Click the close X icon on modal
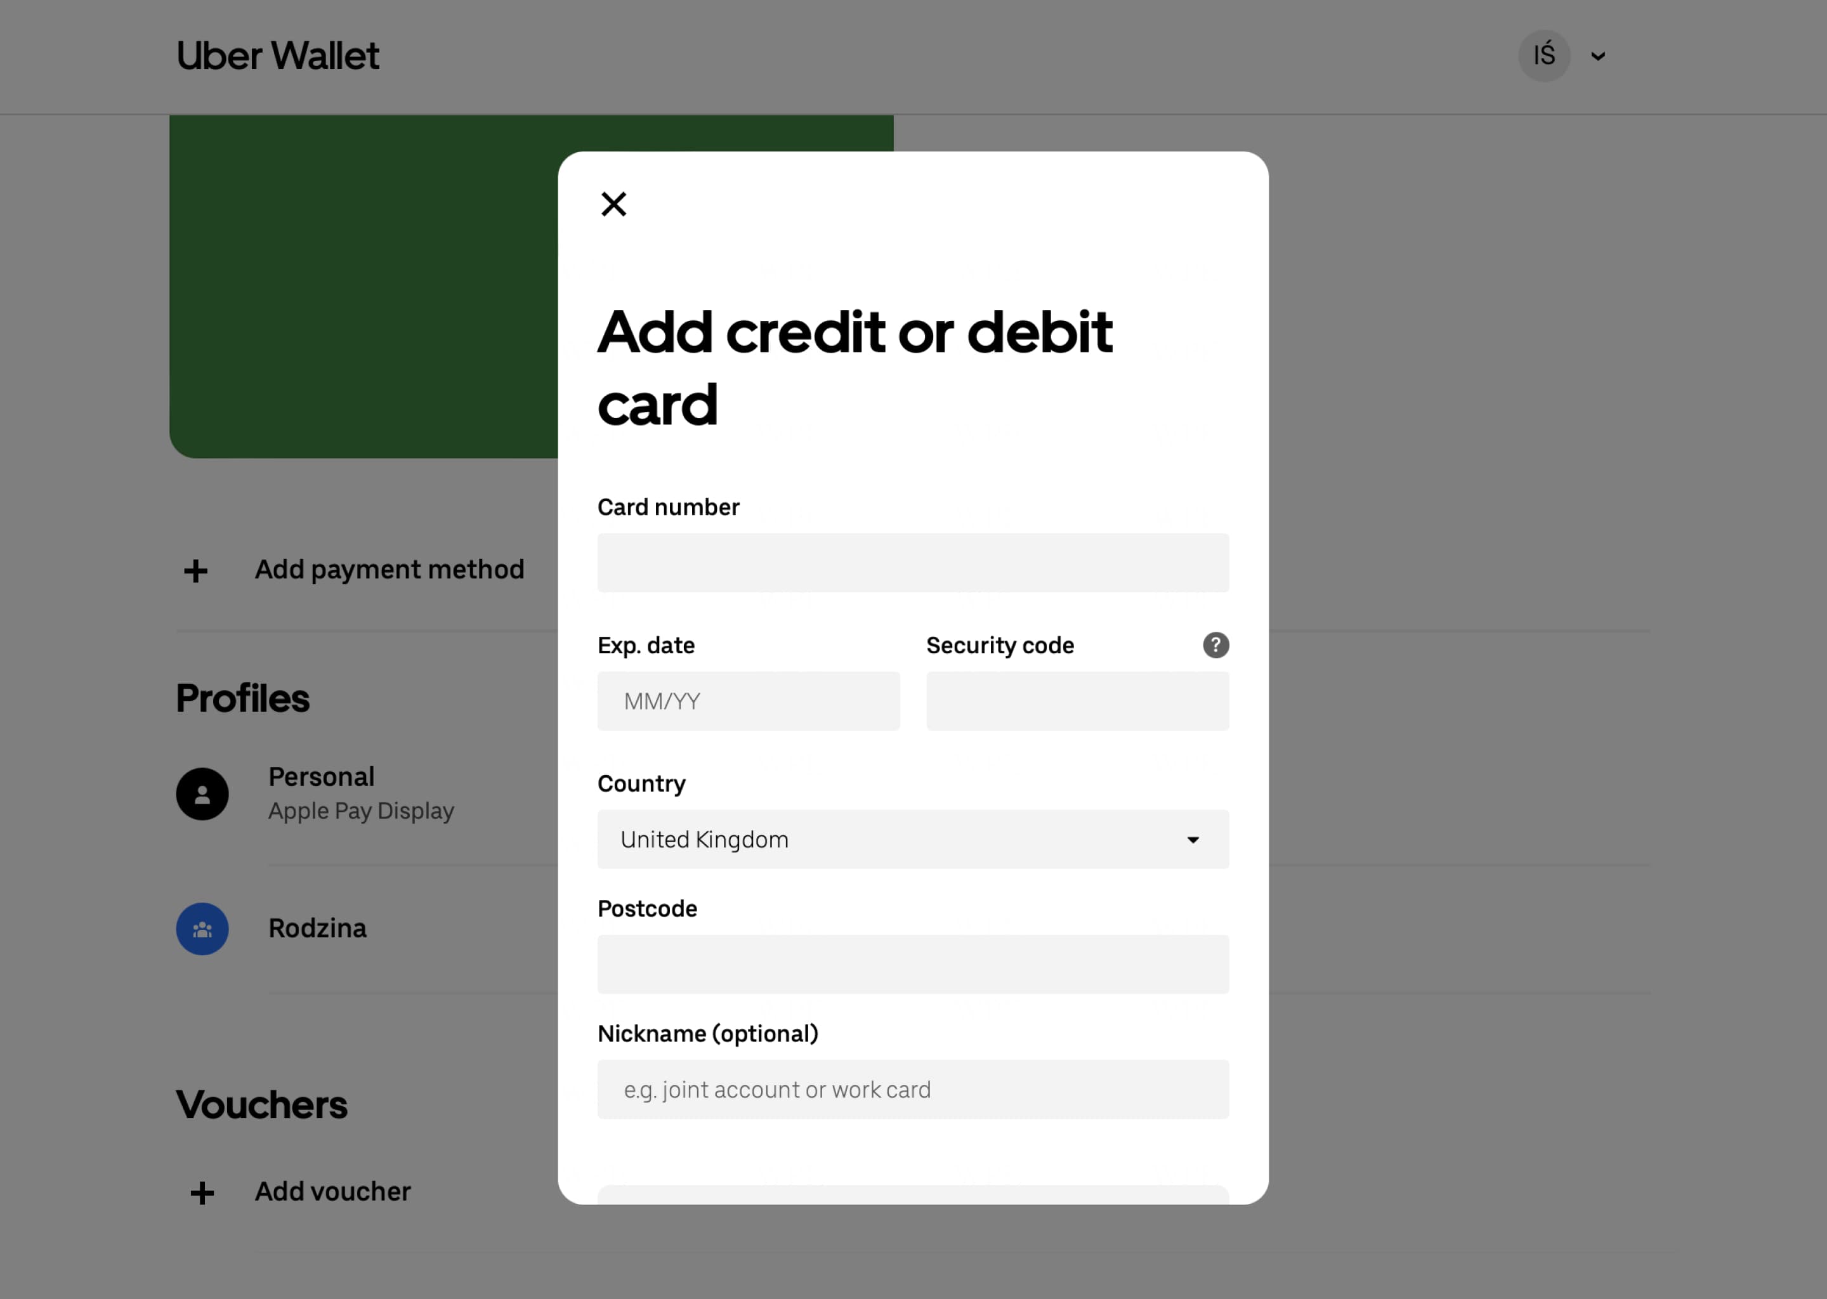The width and height of the screenshot is (1827, 1299). 614,204
